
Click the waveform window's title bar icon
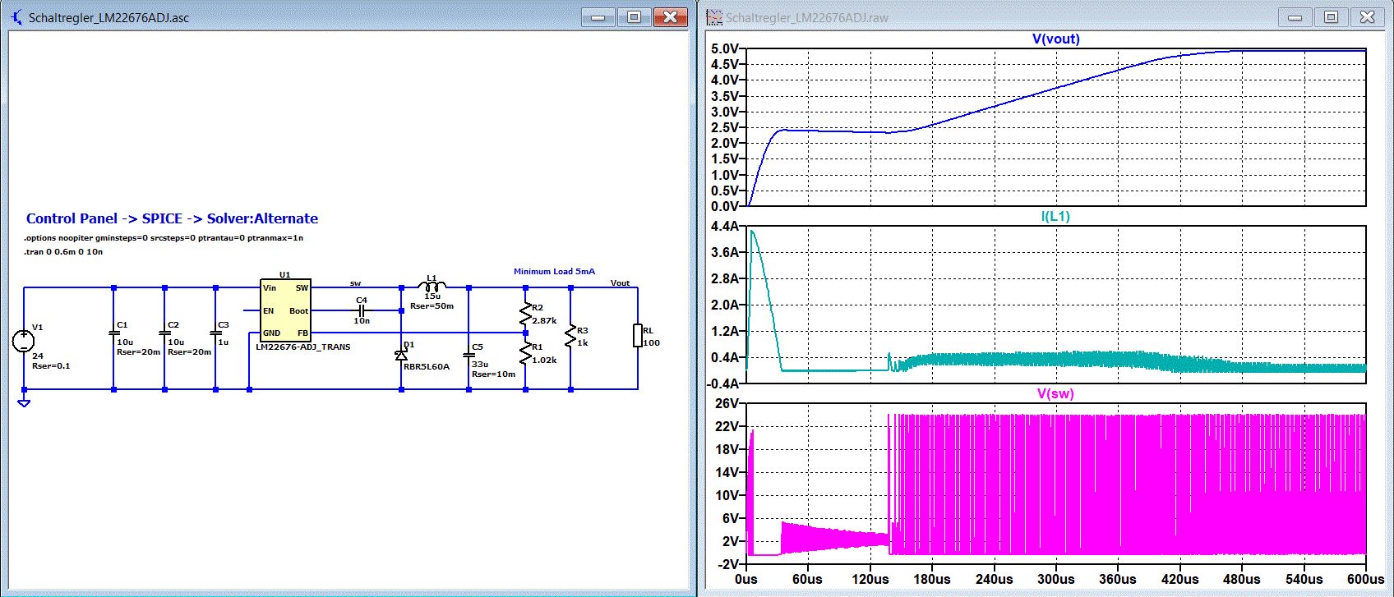[713, 17]
